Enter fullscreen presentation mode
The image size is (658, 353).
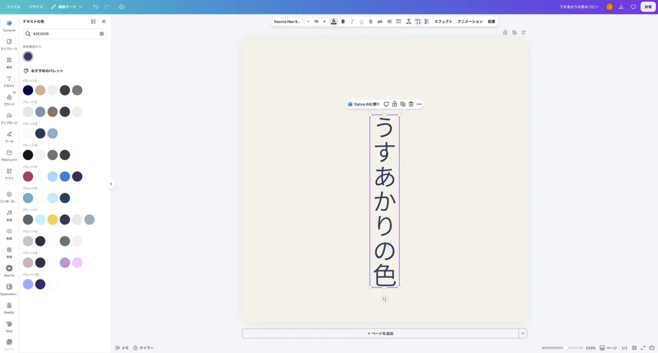[643, 348]
